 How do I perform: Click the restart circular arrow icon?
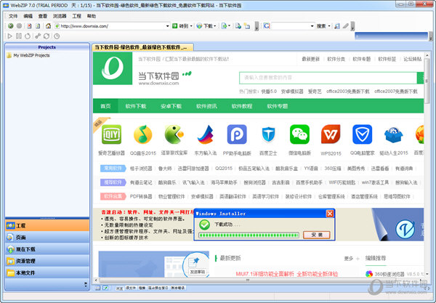28,36
